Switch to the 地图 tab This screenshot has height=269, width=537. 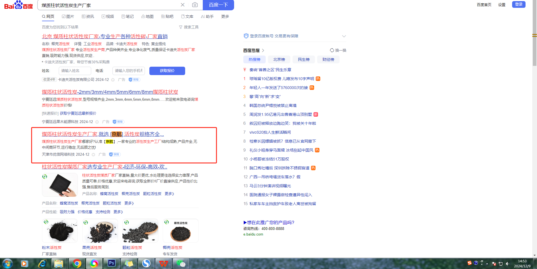147,16
